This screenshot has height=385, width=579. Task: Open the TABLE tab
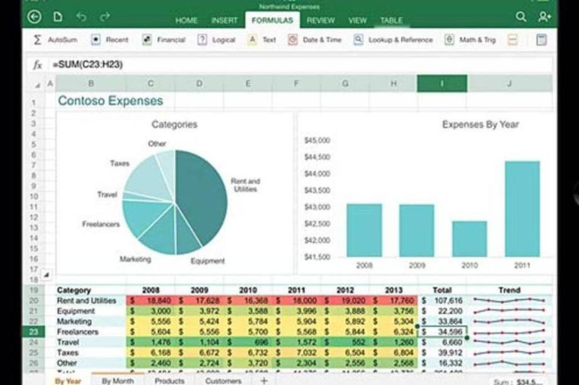[x=391, y=21]
